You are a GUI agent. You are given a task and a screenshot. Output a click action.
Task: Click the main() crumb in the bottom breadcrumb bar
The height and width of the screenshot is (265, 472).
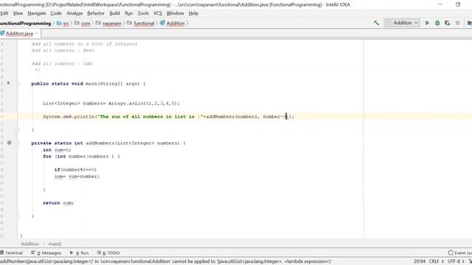click(55, 244)
